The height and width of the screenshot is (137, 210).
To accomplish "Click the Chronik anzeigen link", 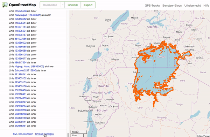I will [x=44, y=134].
